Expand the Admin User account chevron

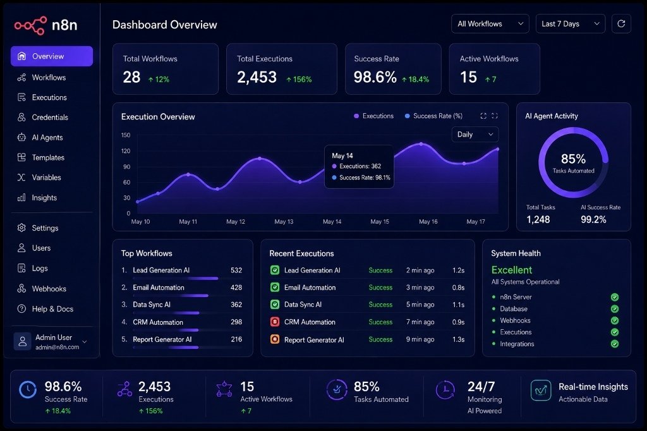coord(85,342)
